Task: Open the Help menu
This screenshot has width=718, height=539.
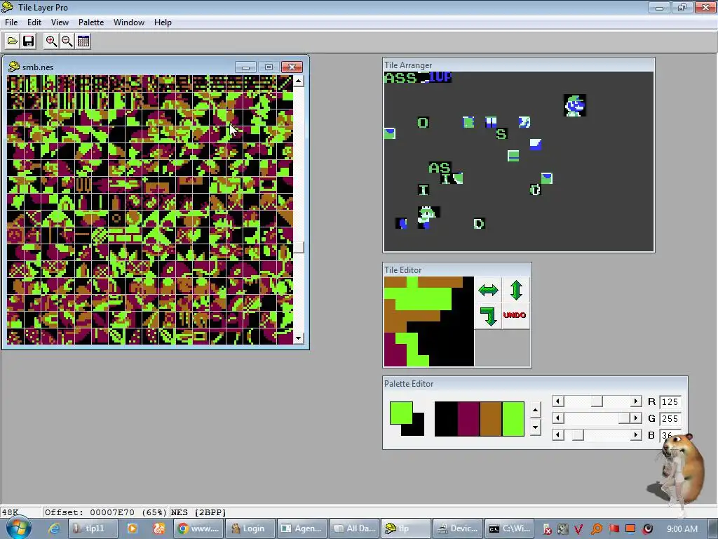Action: coord(163,22)
